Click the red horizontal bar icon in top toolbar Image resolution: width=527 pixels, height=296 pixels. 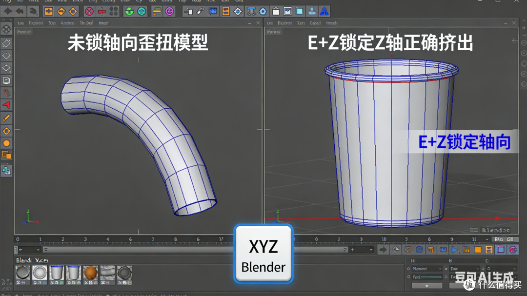(x=102, y=11)
